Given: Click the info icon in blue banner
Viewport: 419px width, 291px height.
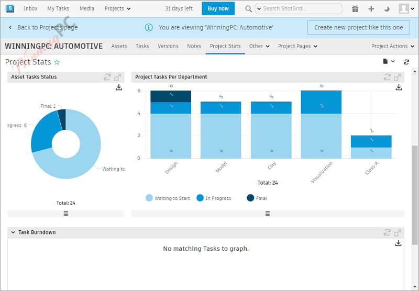Looking at the screenshot, I should click(149, 27).
